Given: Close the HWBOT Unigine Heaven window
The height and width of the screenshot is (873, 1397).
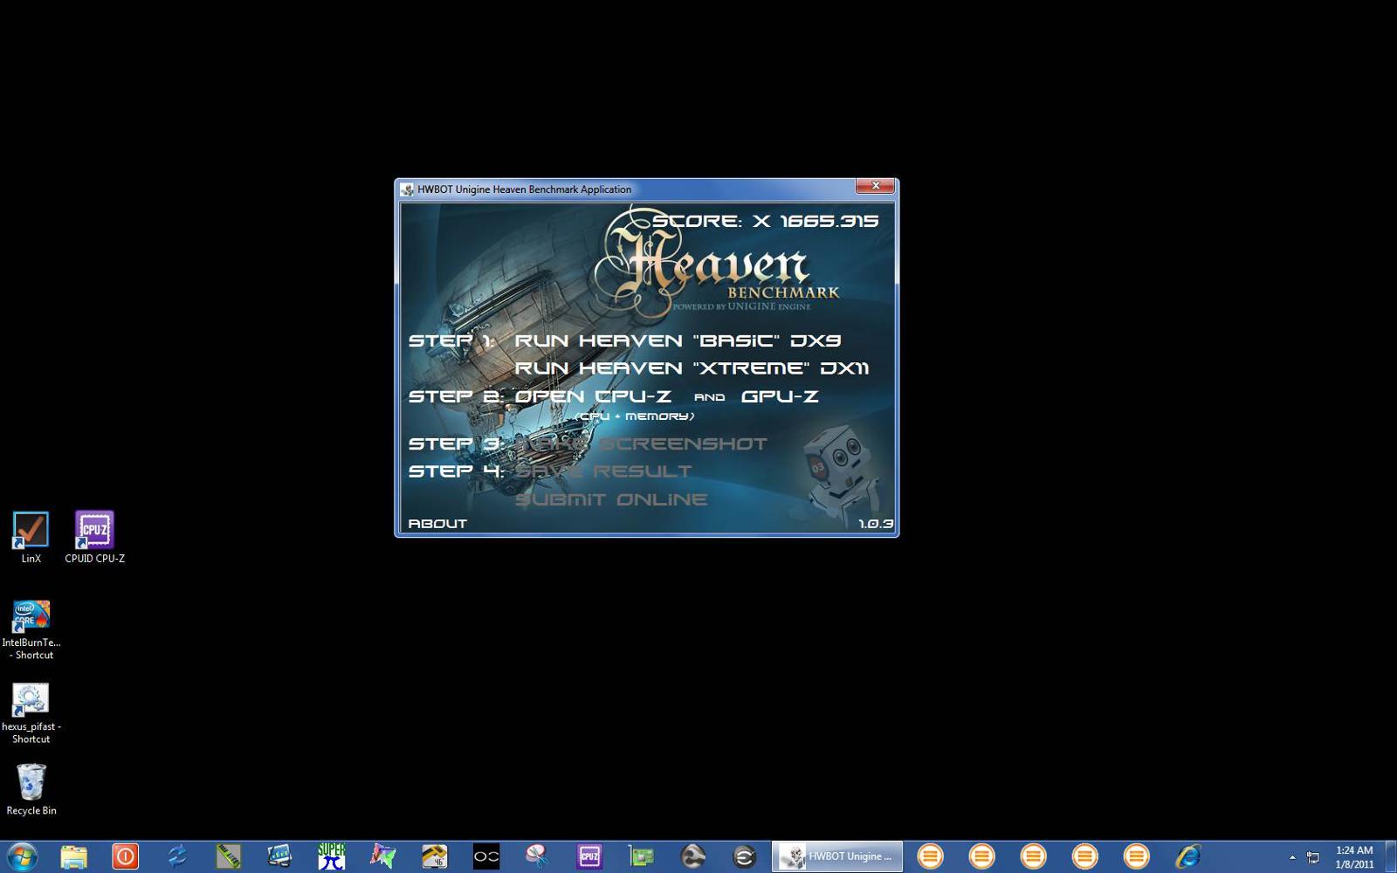Looking at the screenshot, I should 875,186.
